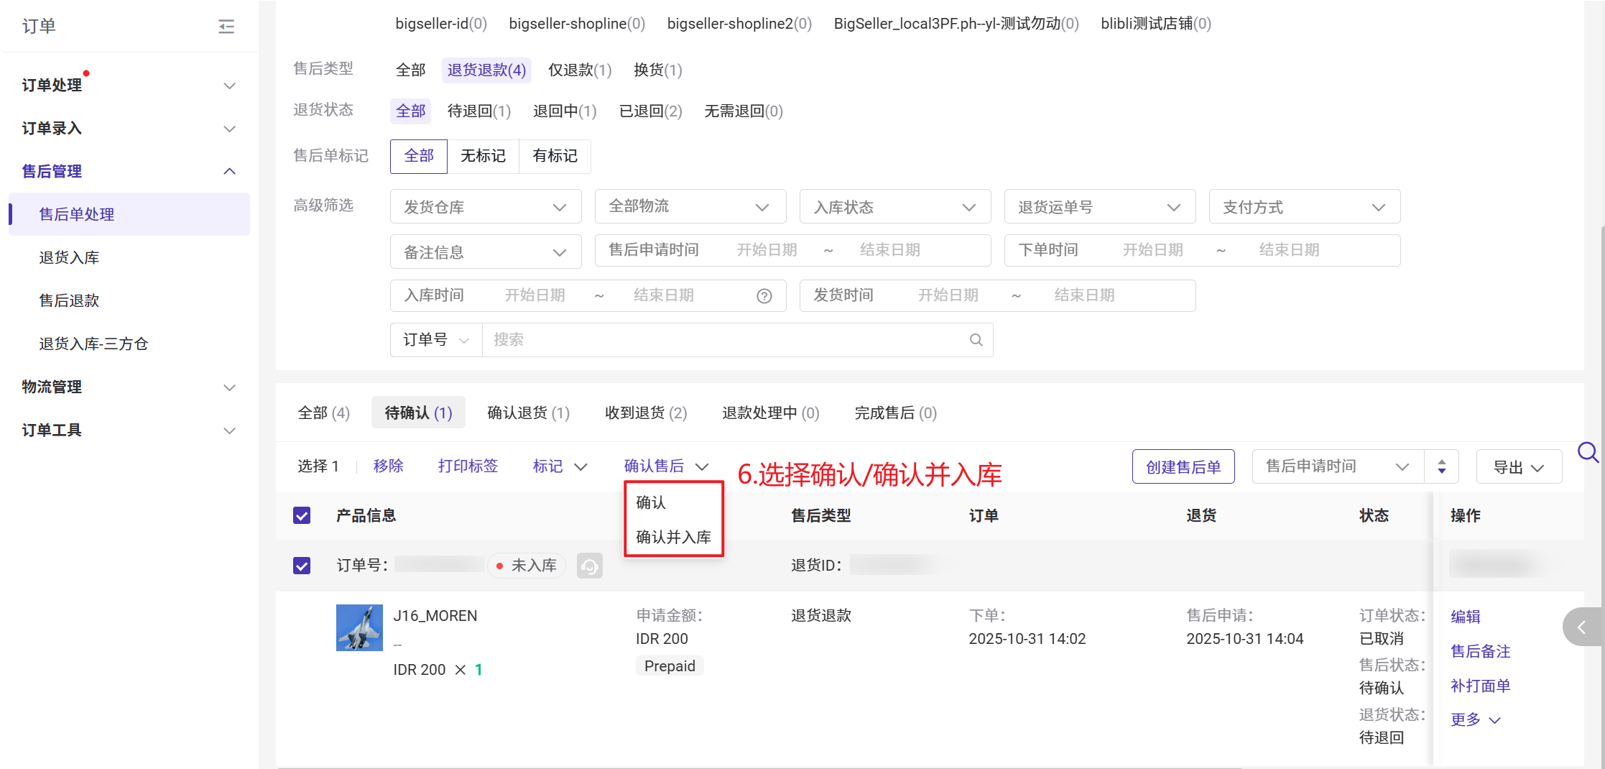
Task: Open the J16_MOREN product thumbnail
Action: [359, 627]
